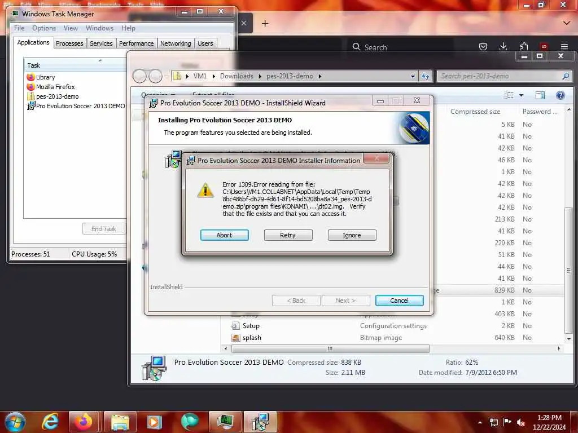The height and width of the screenshot is (433, 578).
Task: Click the Compressed size column header
Action: pos(475,112)
